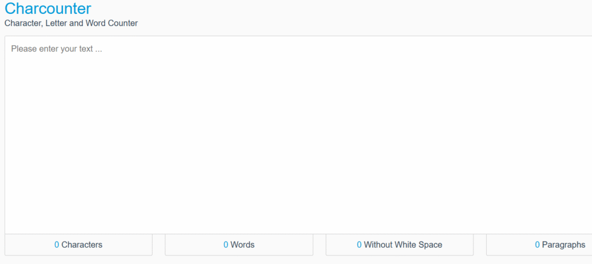Click the 'Paragraphs' label text

[x=564, y=245]
